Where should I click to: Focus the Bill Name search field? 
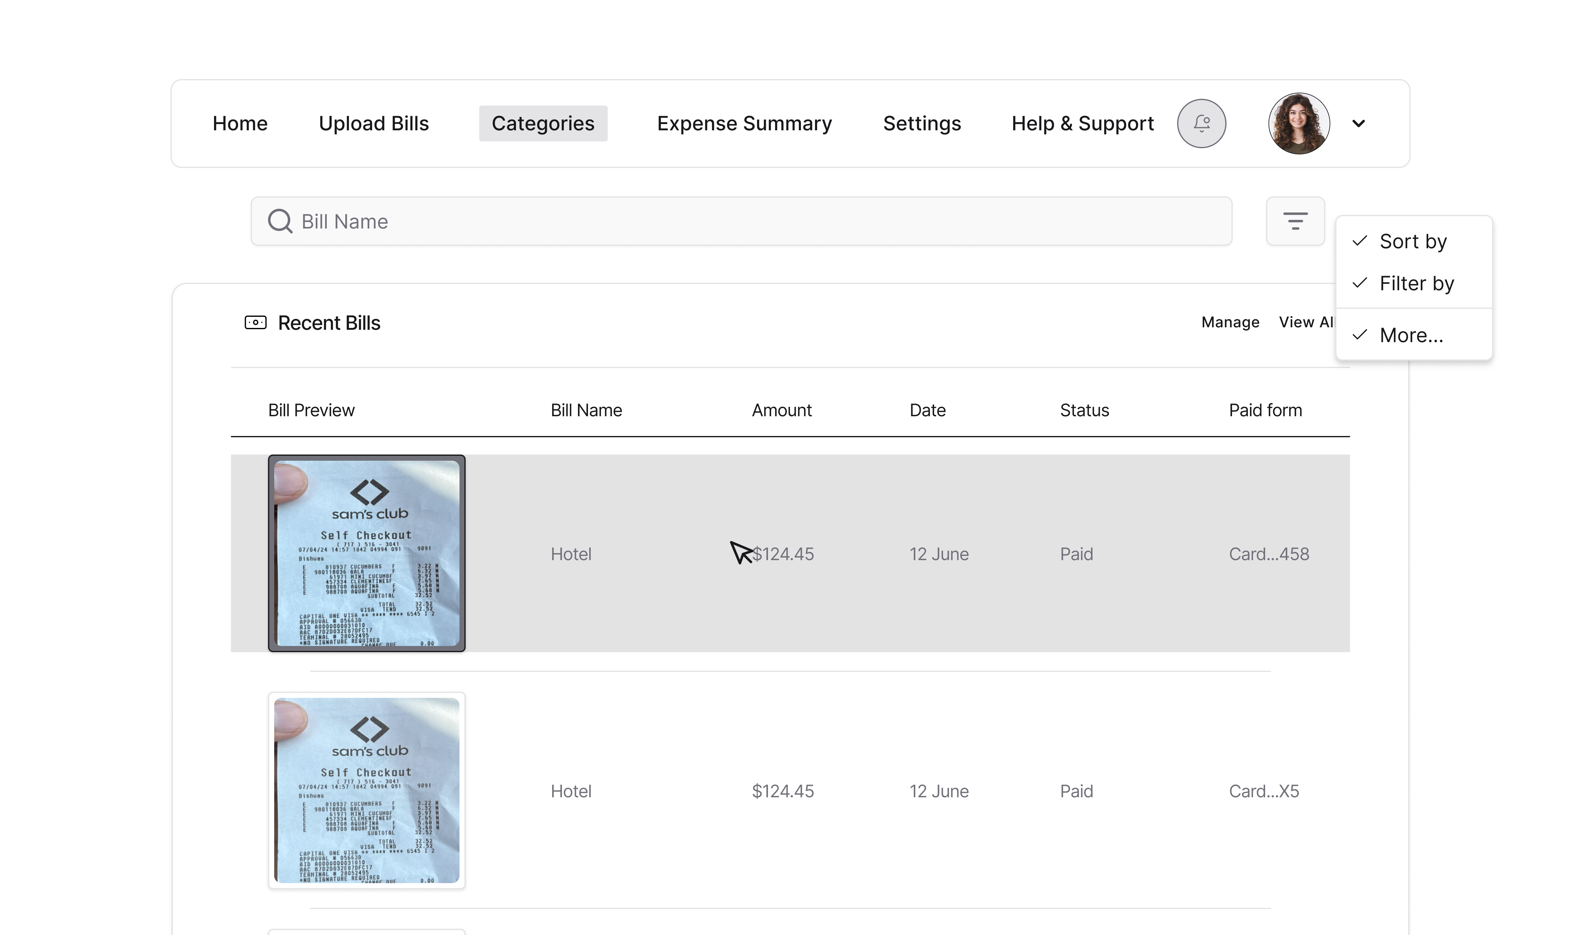click(756, 222)
